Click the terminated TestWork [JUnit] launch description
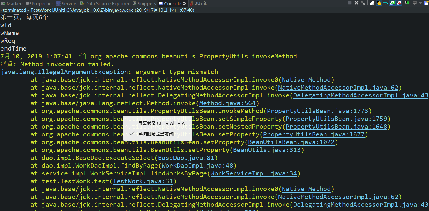 (x=97, y=10)
